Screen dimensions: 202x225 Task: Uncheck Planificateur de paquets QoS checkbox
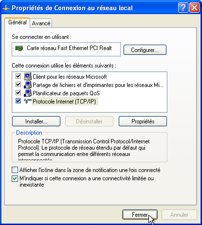[18, 93]
